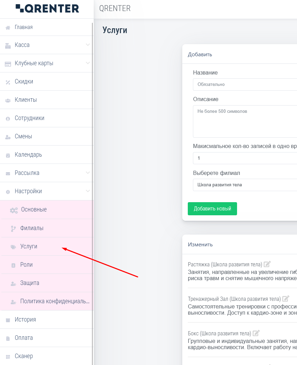
Task: Click the cash register icon for Касса
Action: click(x=8, y=46)
